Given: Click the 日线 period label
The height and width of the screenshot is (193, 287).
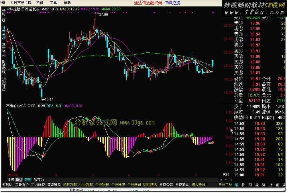Looking at the screenshot, I should click(x=226, y=175).
